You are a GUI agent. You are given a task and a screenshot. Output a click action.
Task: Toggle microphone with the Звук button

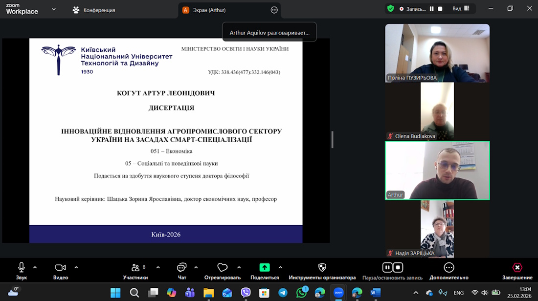22,271
